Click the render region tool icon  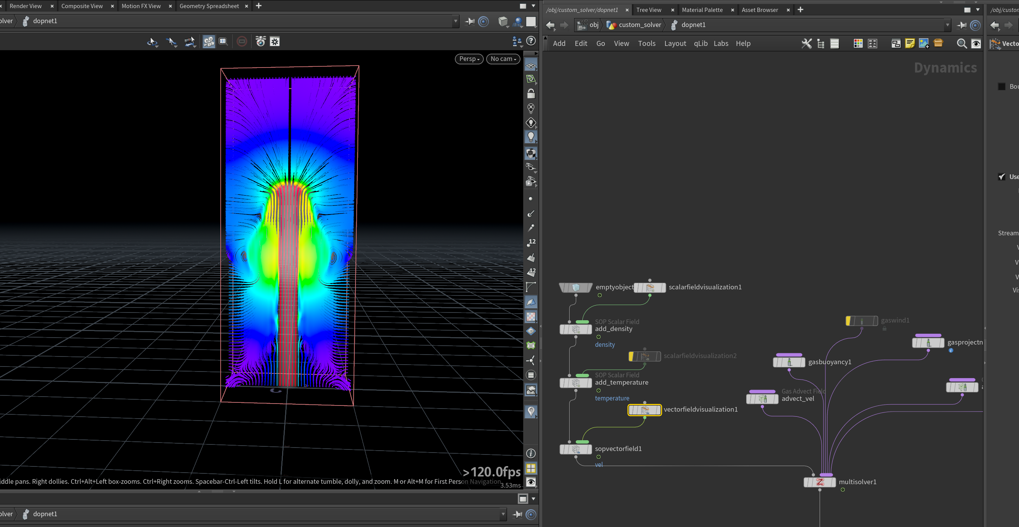[223, 42]
